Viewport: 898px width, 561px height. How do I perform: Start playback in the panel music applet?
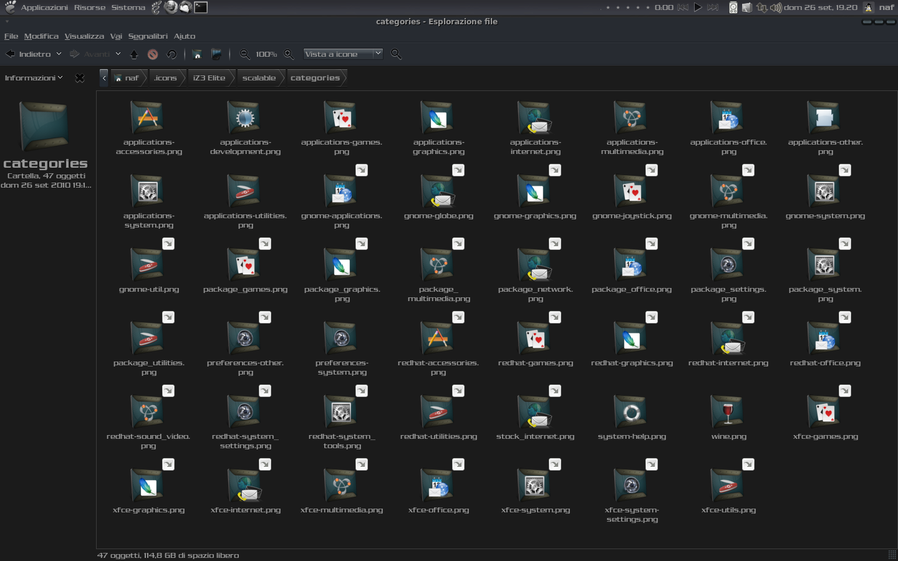698,7
